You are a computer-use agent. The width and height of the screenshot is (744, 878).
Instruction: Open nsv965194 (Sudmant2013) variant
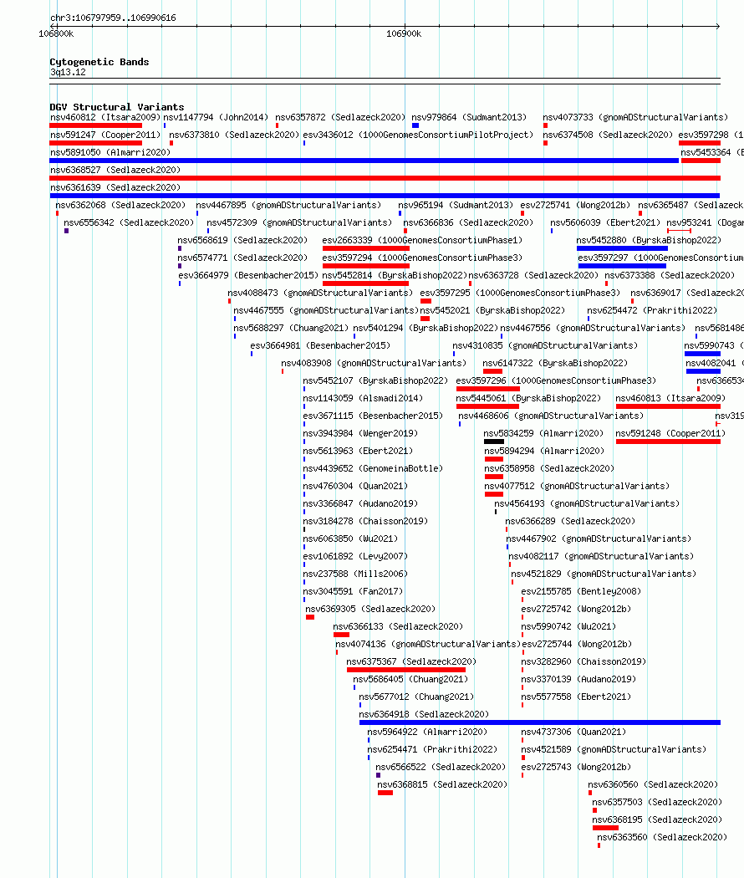[456, 206]
